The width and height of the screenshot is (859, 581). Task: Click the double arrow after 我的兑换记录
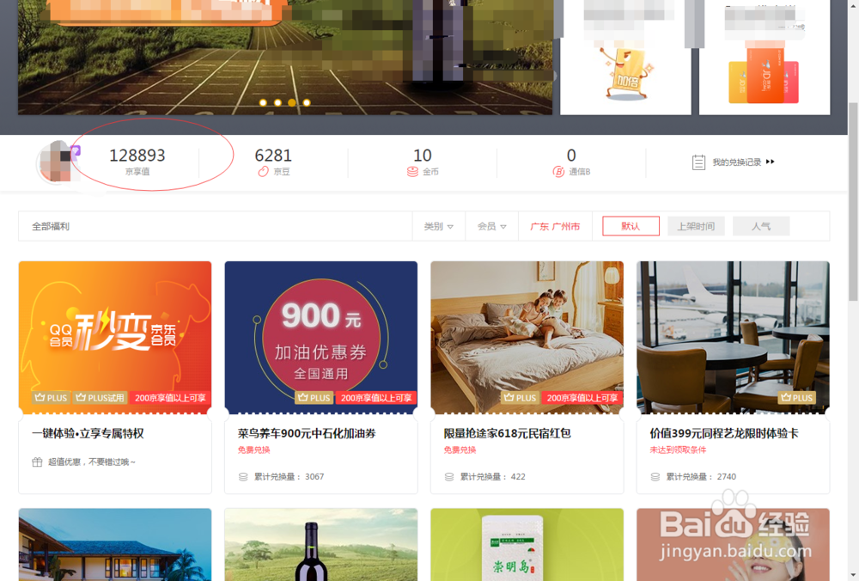coord(771,162)
